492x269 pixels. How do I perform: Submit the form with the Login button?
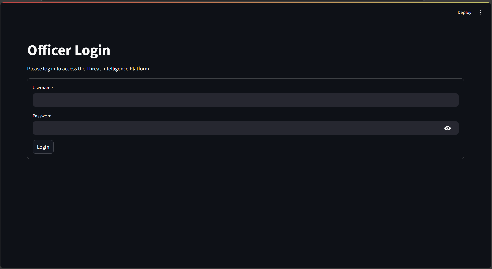pos(43,147)
